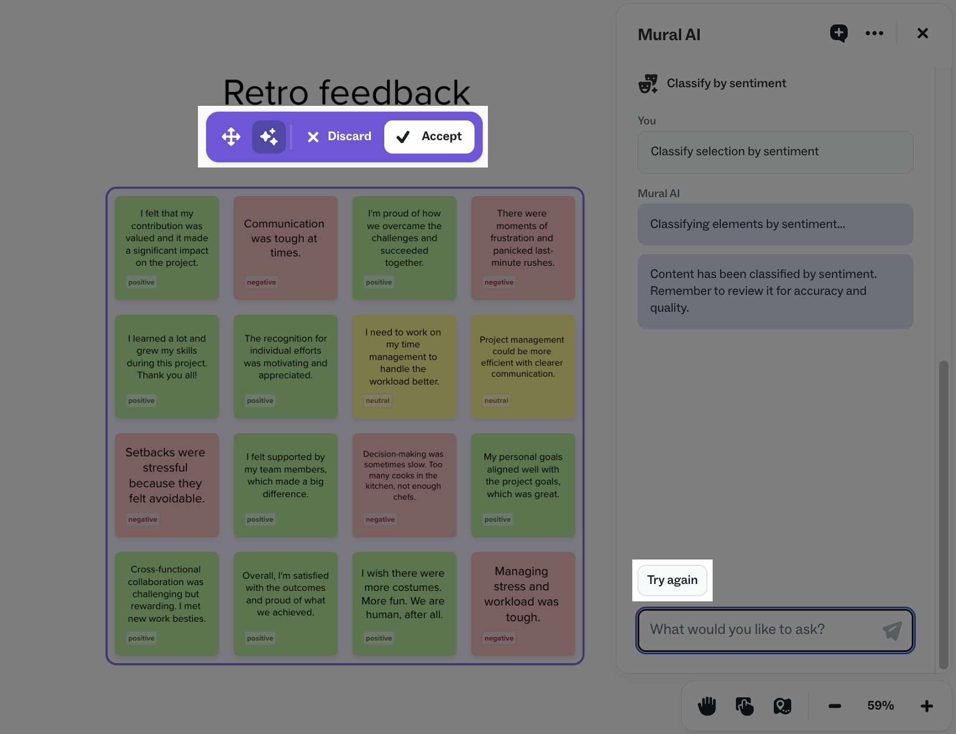956x734 pixels.
Task: Select 'Managing stress and workload was tough' note
Action: pyautogui.click(x=523, y=604)
